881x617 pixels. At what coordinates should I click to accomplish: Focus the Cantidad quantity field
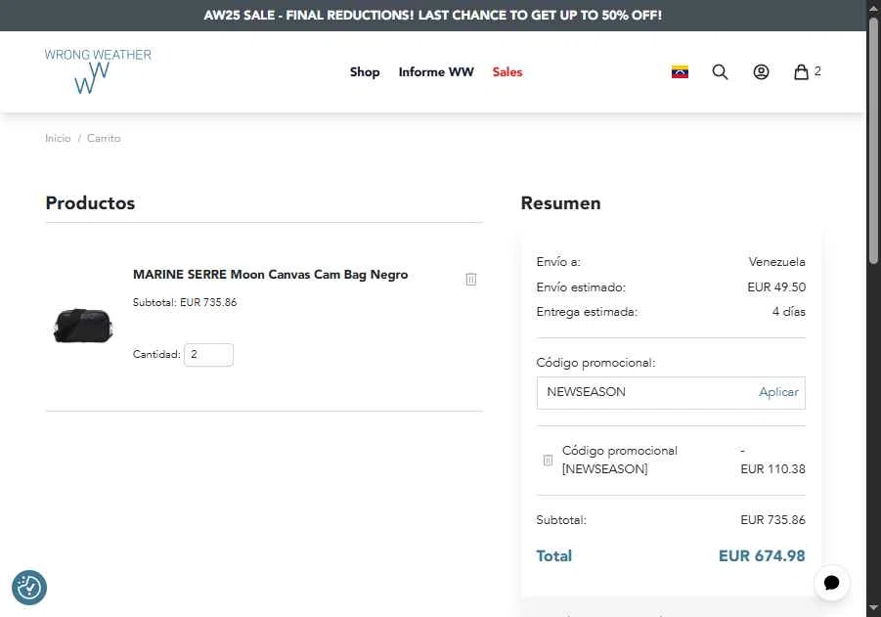tap(208, 355)
